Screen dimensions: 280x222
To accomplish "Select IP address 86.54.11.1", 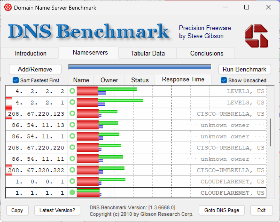I will click(x=38, y=136).
